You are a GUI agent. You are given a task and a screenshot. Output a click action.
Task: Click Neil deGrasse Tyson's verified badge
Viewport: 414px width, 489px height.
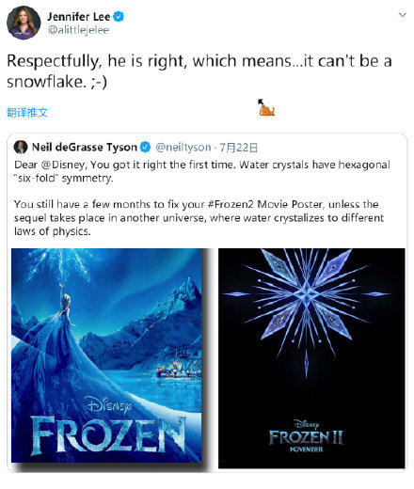pyautogui.click(x=145, y=147)
